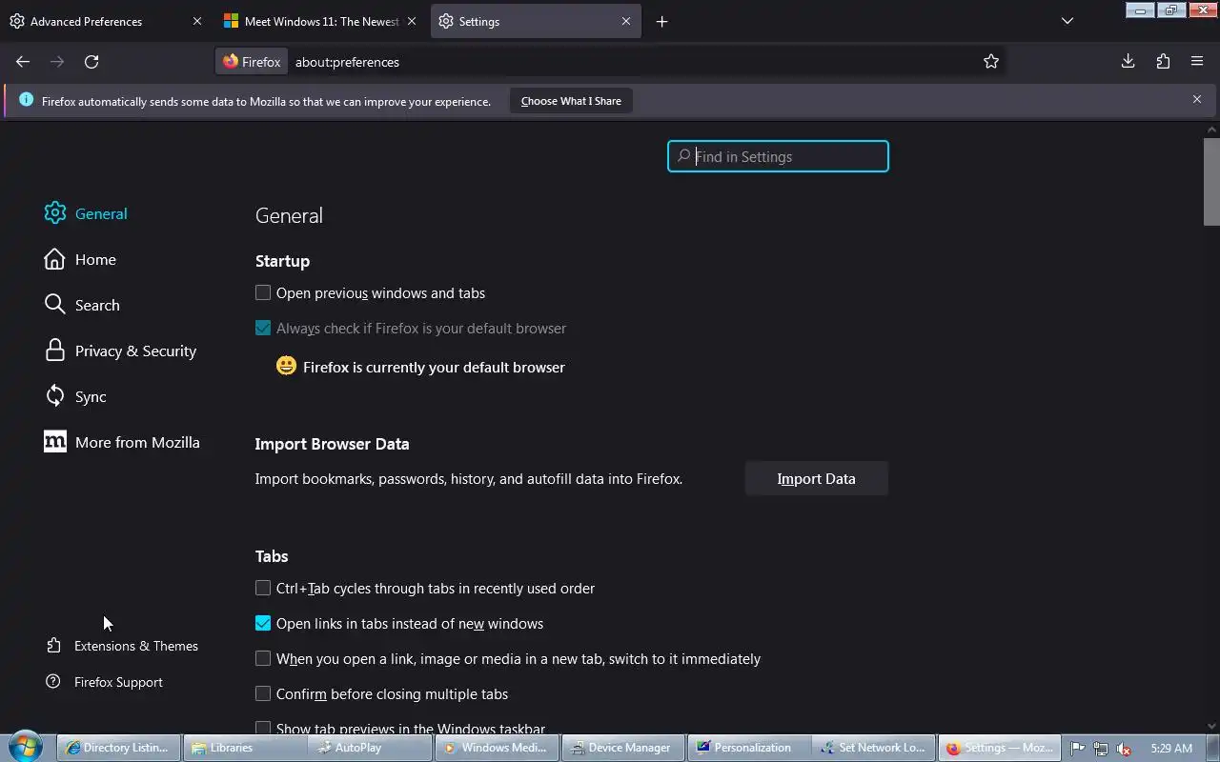Close the Settings tab
This screenshot has height=762, width=1220.
[626, 21]
